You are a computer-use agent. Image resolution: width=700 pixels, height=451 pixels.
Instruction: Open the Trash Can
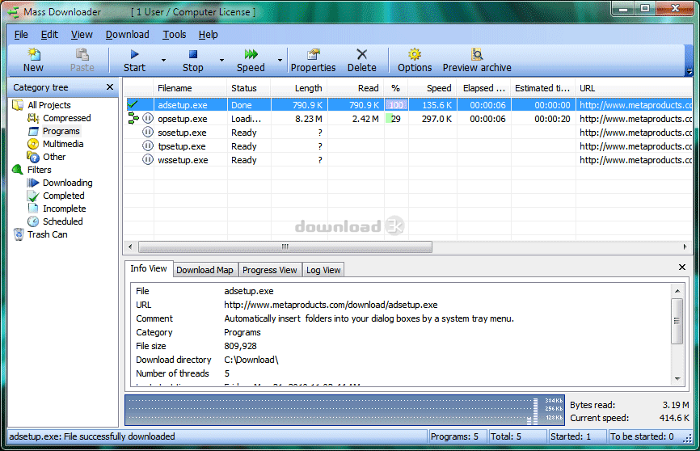coord(48,234)
